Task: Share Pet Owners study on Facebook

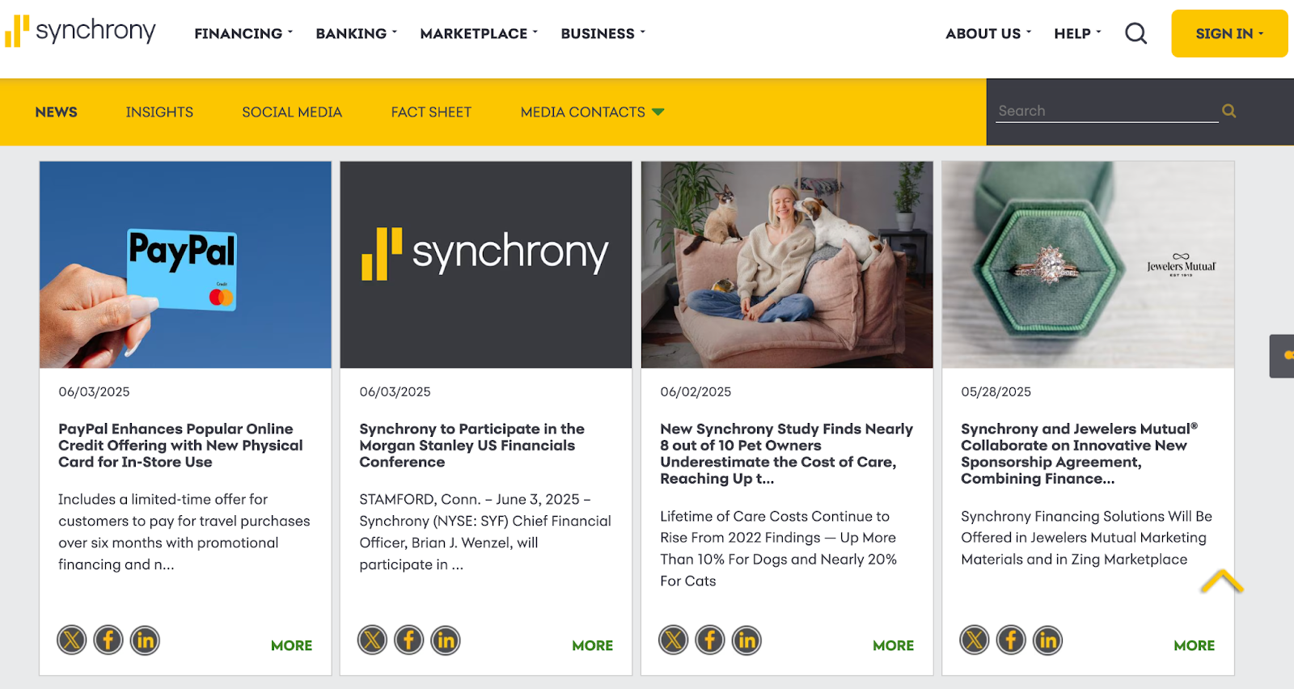Action: click(710, 640)
